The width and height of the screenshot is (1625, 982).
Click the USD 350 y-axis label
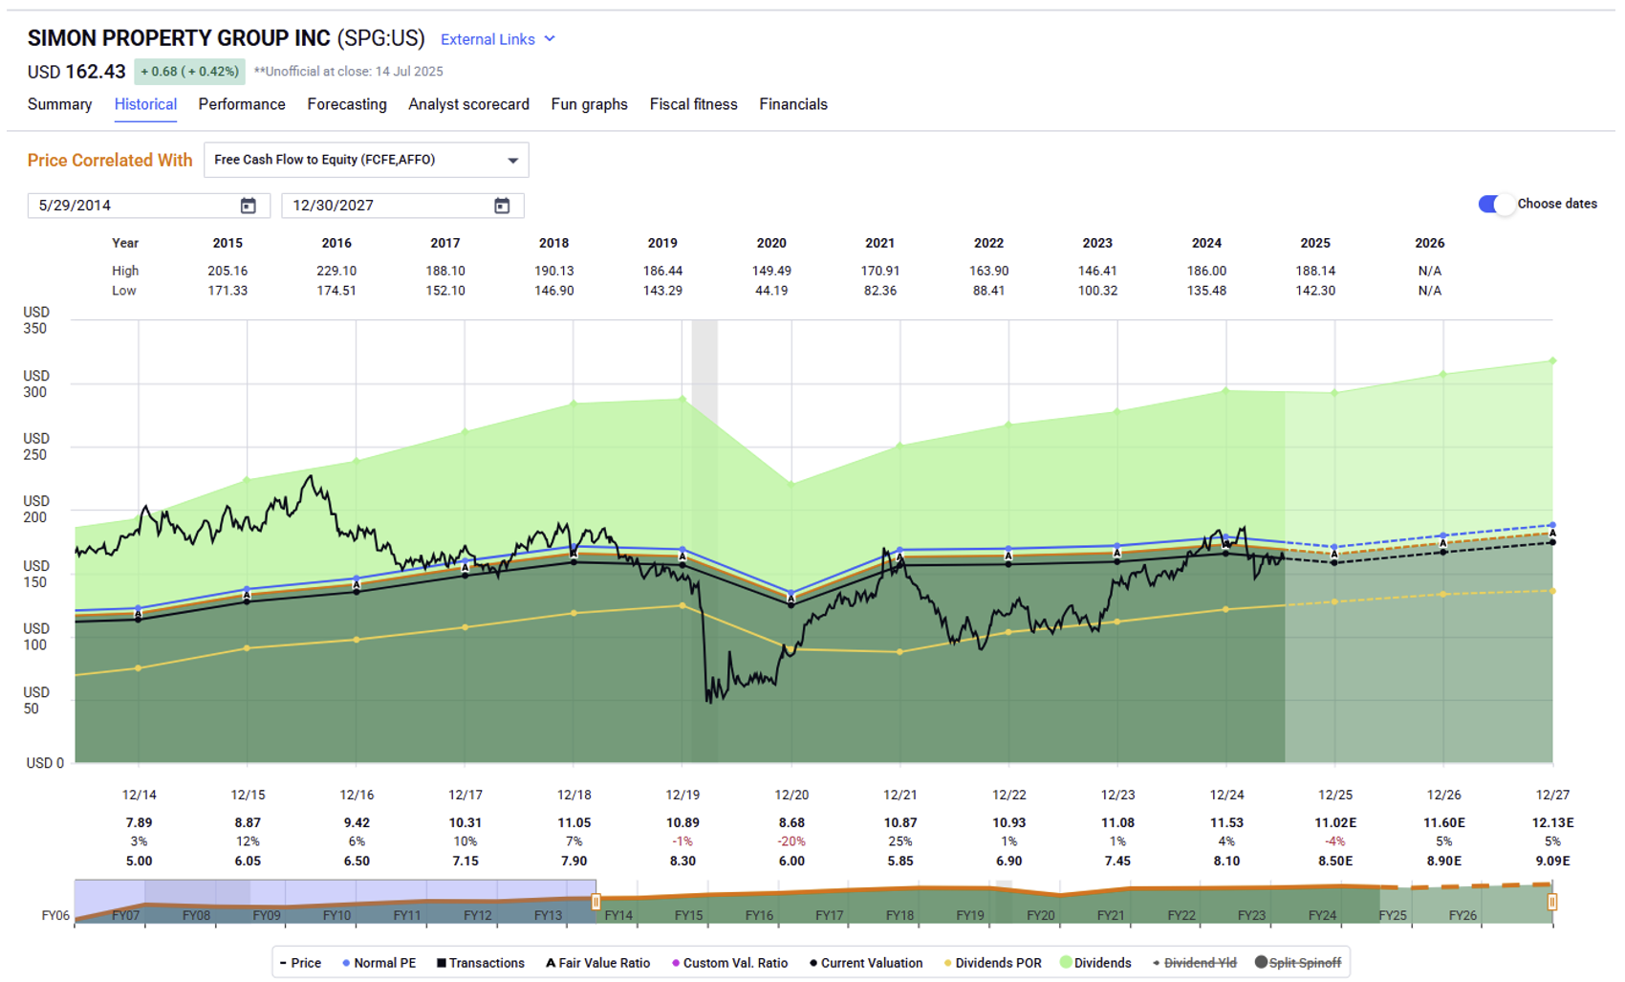(x=35, y=320)
